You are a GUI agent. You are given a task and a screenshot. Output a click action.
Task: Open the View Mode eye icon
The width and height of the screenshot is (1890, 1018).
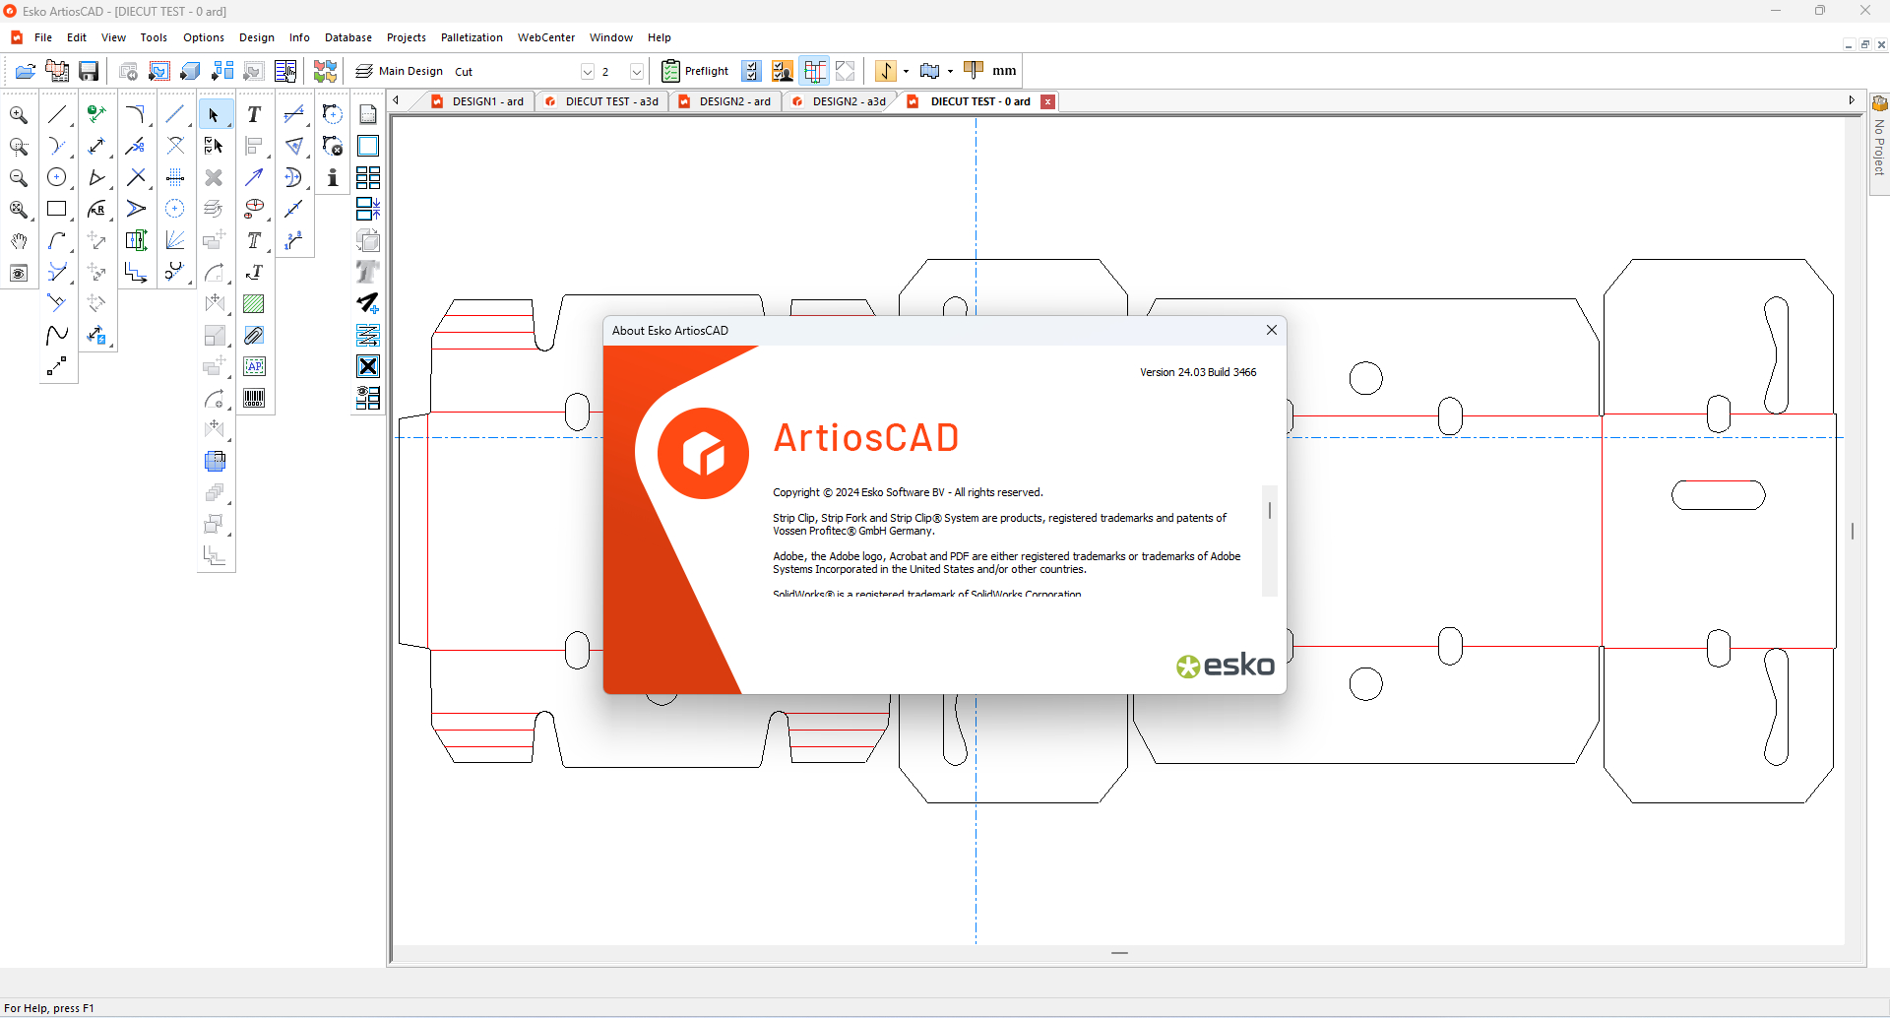pyautogui.click(x=19, y=273)
